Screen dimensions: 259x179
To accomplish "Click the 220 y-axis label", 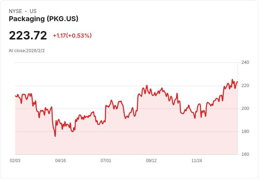I will click(x=245, y=86).
